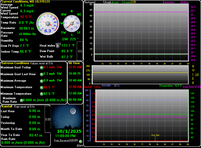Click the wind speed gauge dial
Viewport: 201px width, 148px height.
pyautogui.click(x=48, y=24)
